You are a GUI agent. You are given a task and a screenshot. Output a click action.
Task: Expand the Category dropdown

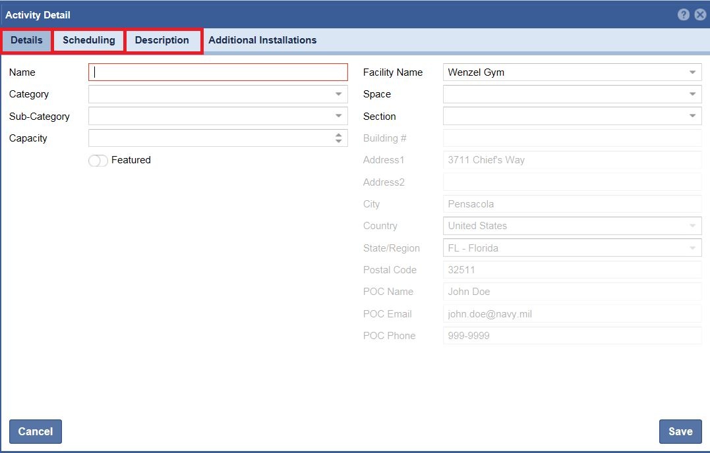tap(338, 94)
